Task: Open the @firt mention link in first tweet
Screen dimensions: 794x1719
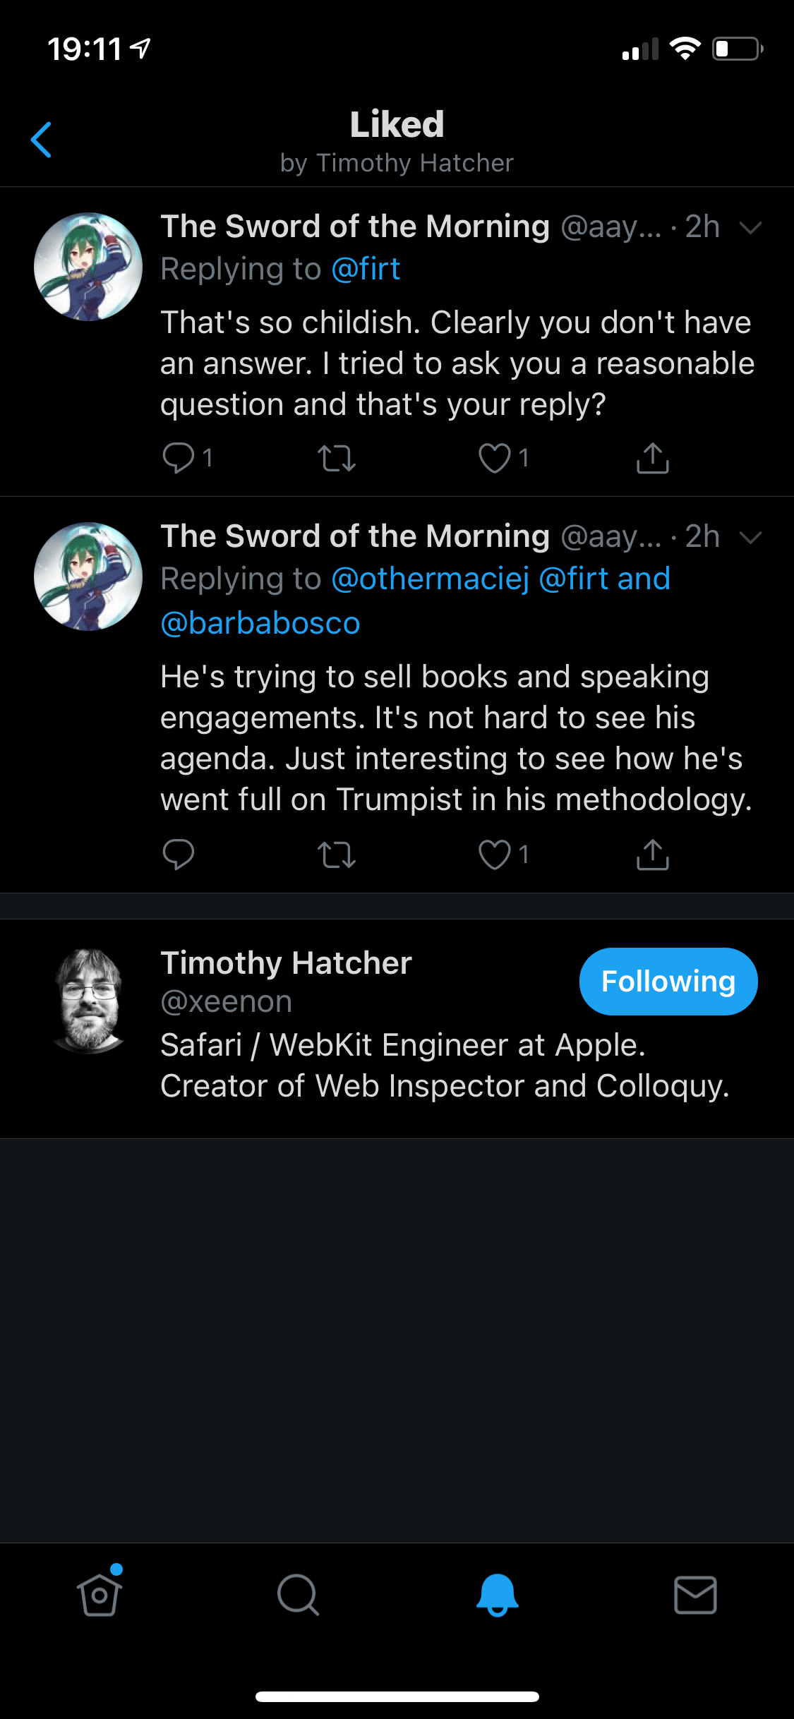Action: pyautogui.click(x=366, y=269)
